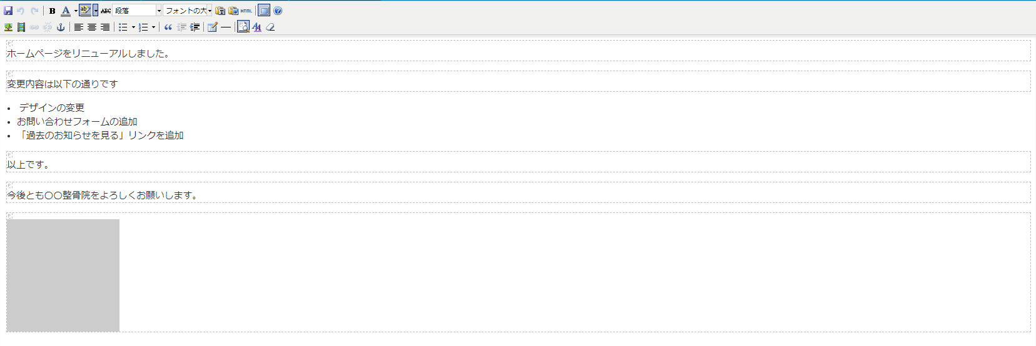Toggle the show visual blocks button
Screen dimensions: 1036x346
click(243, 27)
